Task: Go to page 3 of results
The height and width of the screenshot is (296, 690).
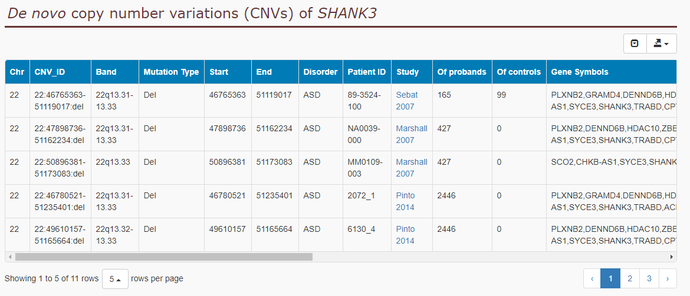Action: (x=649, y=278)
